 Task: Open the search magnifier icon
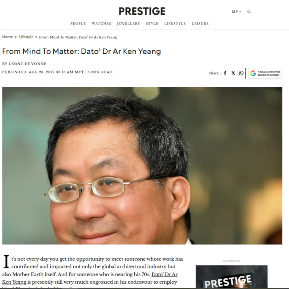(x=249, y=12)
